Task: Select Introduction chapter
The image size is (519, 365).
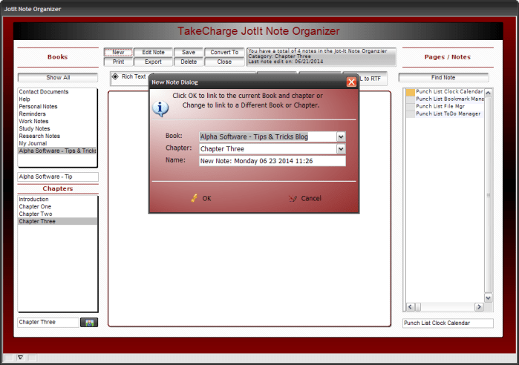Action: click(58, 200)
